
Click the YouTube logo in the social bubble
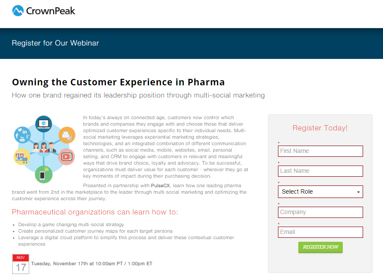point(22,139)
